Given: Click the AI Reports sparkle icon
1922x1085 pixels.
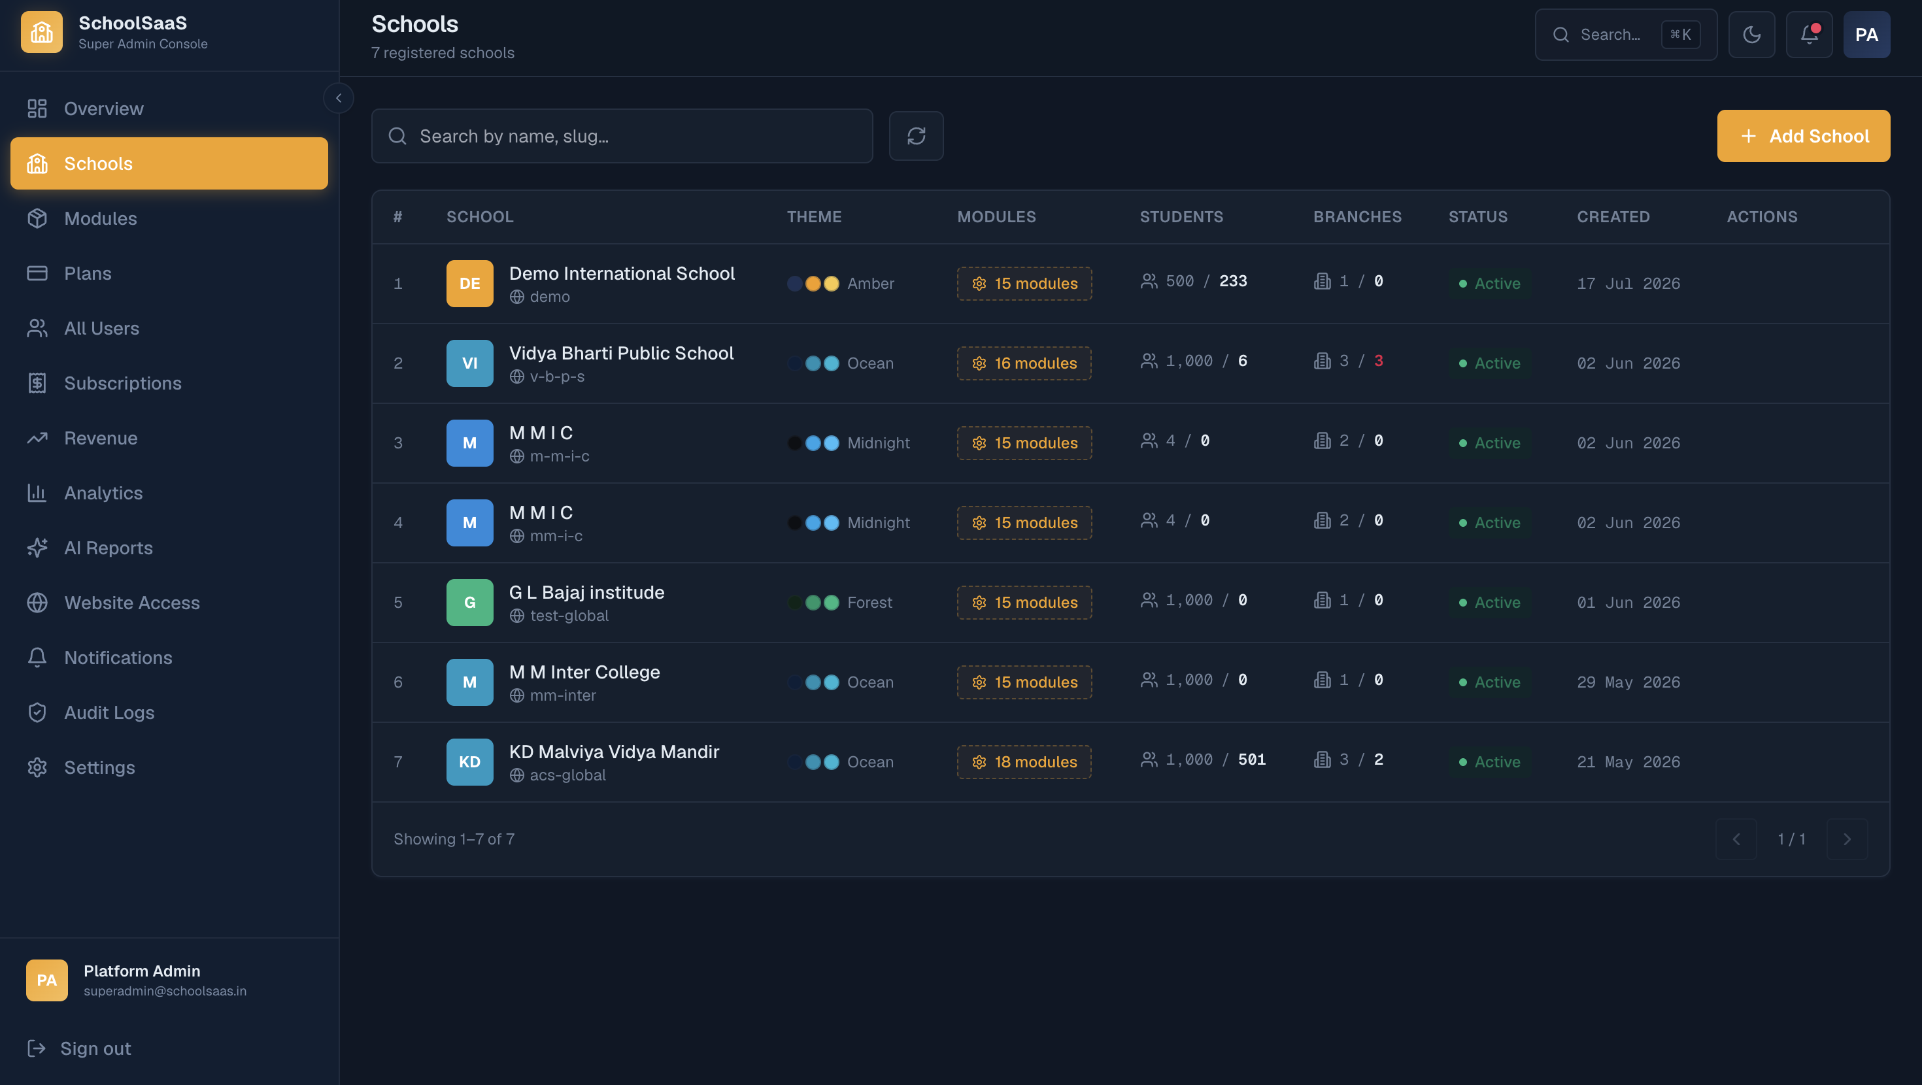Looking at the screenshot, I should click(x=37, y=548).
